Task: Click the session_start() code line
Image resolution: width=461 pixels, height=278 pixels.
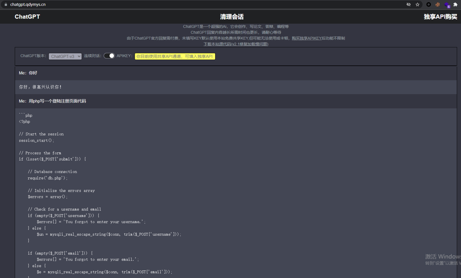Action: tap(36, 140)
